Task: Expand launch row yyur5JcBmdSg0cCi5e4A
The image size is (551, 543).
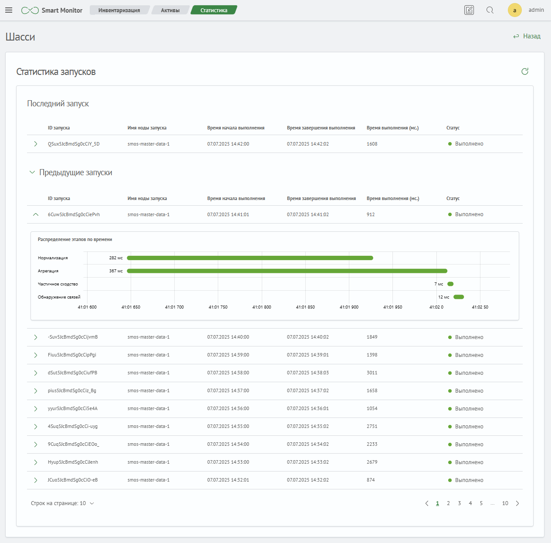Action: [36, 409]
